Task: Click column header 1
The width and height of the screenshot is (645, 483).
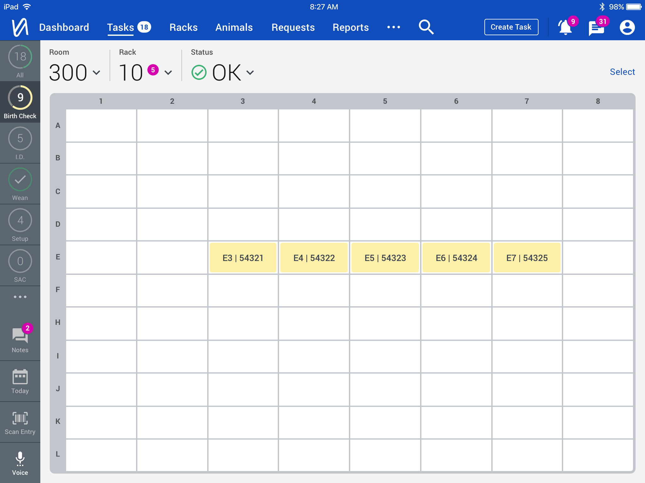Action: click(x=101, y=101)
